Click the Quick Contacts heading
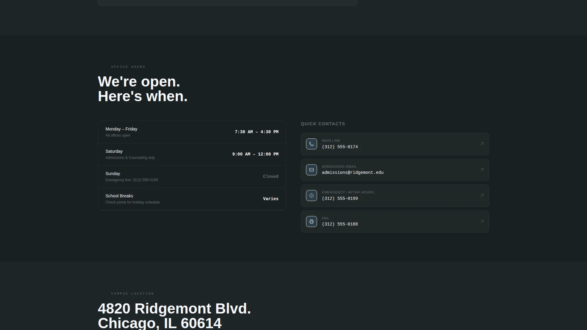This screenshot has width=587, height=330. [323, 124]
